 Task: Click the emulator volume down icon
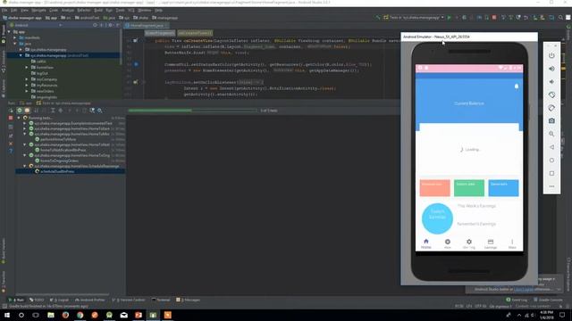pos(551,81)
